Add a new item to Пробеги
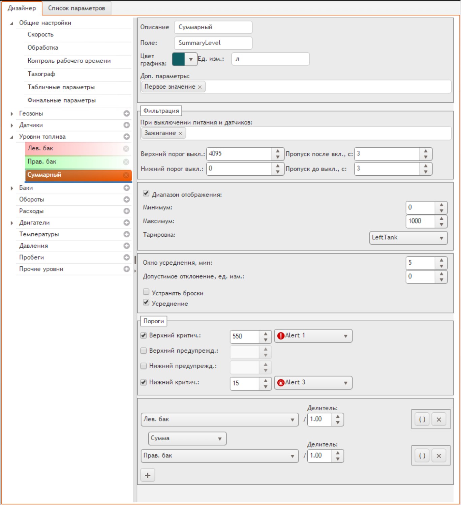Image resolution: width=461 pixels, height=505 pixels. [x=127, y=257]
